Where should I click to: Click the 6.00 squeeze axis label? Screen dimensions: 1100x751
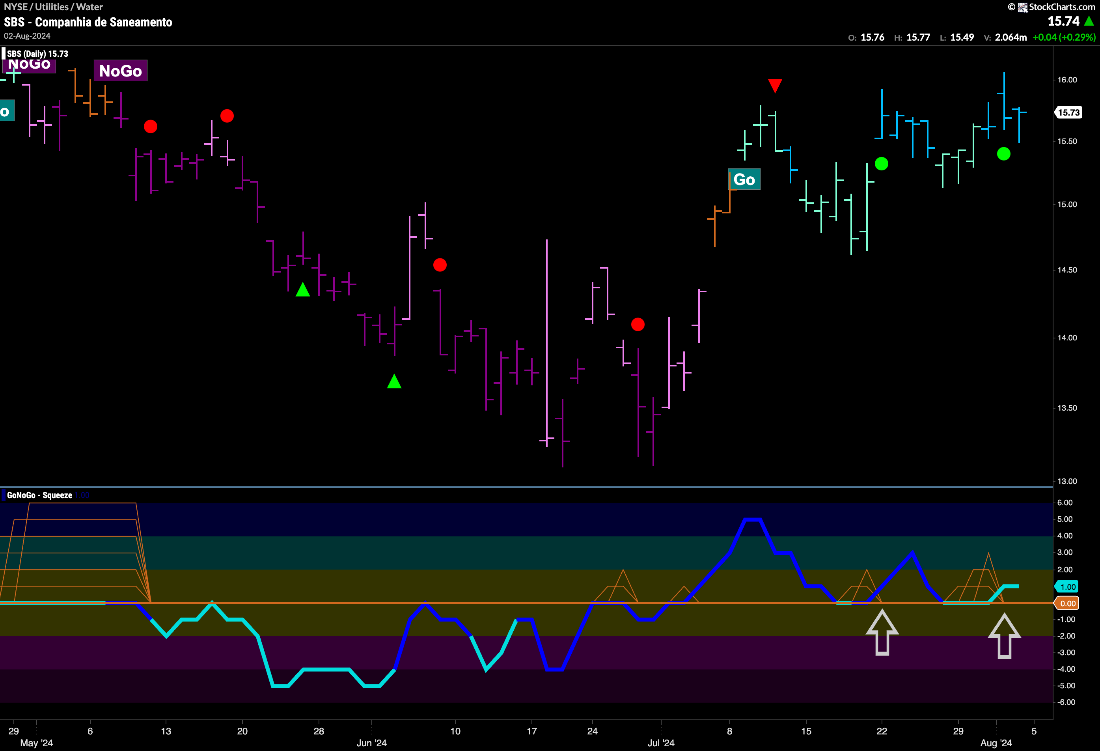(x=1065, y=503)
